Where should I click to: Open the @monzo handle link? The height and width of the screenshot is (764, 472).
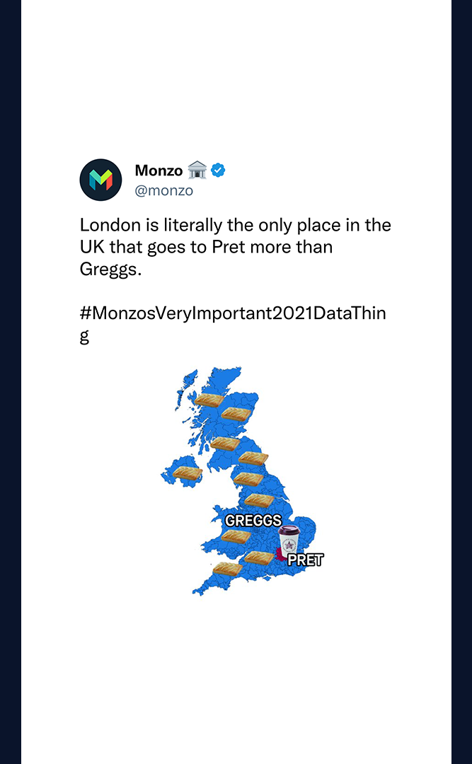point(164,190)
